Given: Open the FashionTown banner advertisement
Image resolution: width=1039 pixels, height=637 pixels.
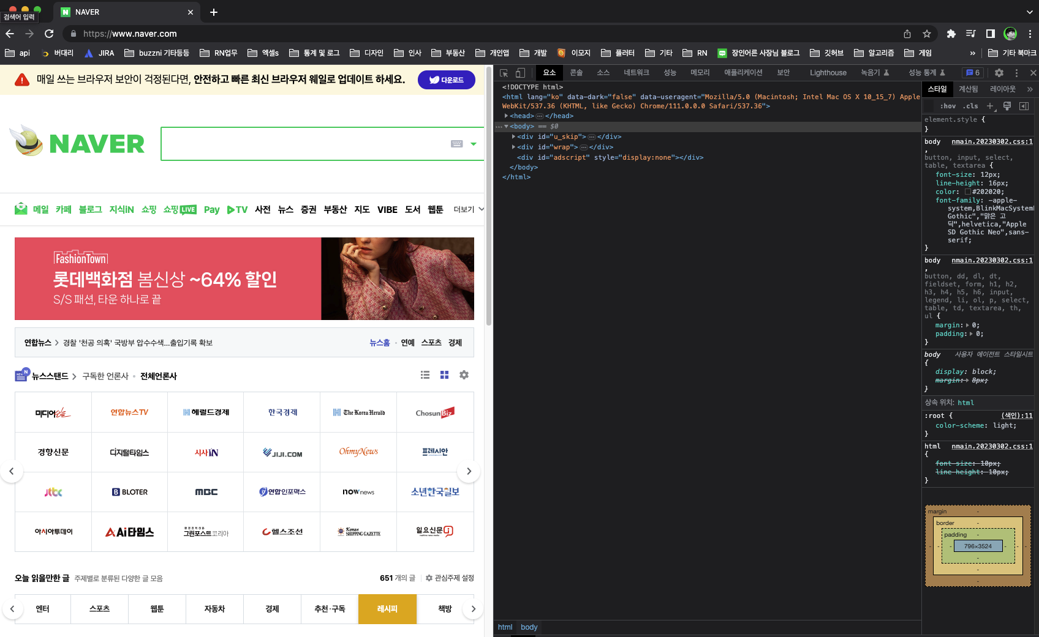Looking at the screenshot, I should point(244,278).
